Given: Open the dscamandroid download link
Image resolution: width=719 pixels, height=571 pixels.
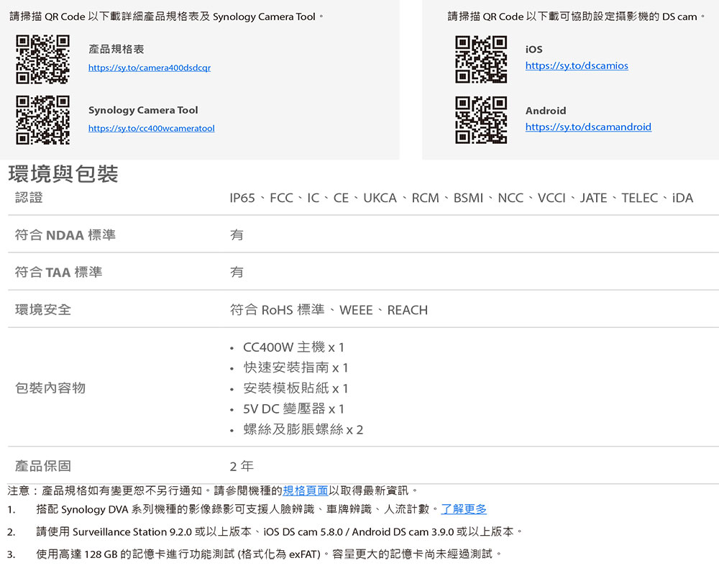Looking at the screenshot, I should coord(588,127).
